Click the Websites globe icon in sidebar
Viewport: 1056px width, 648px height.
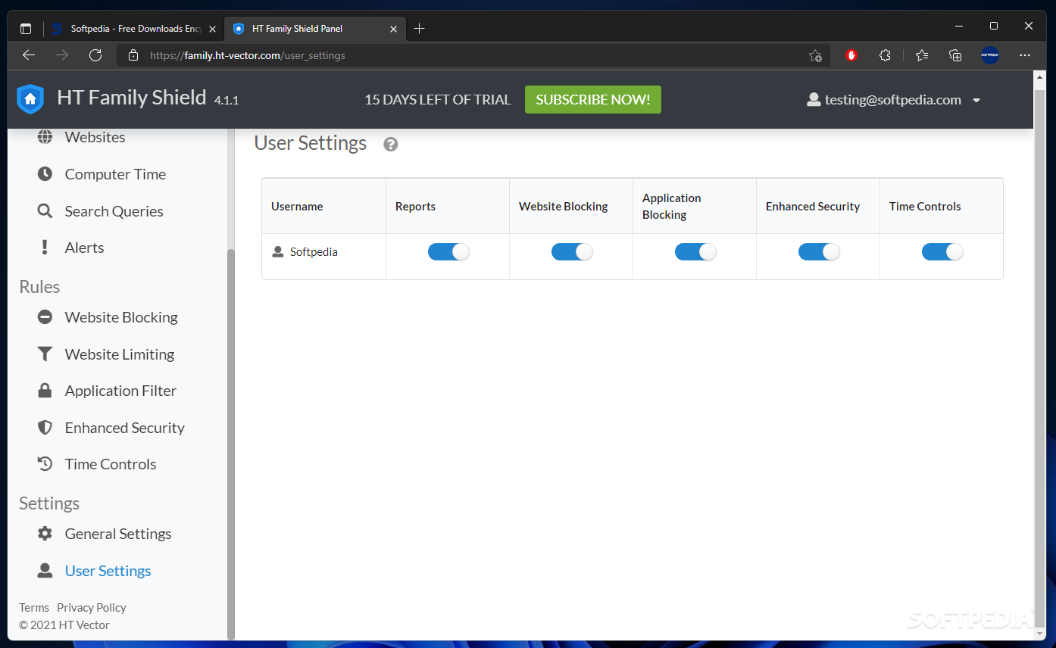[x=45, y=137]
